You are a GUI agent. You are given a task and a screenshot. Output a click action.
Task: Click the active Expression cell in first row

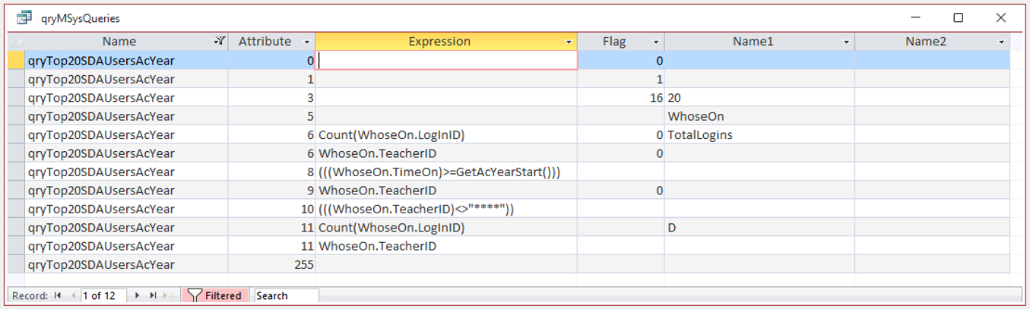tap(446, 61)
